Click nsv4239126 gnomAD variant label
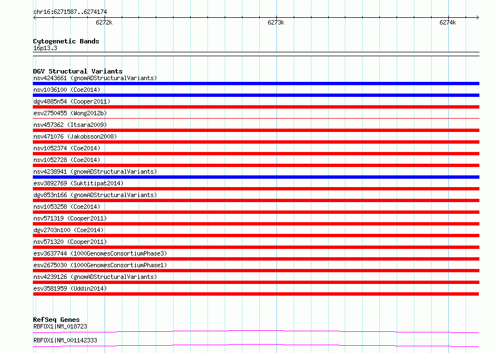Screen dimensions: 495x353 coord(95,277)
